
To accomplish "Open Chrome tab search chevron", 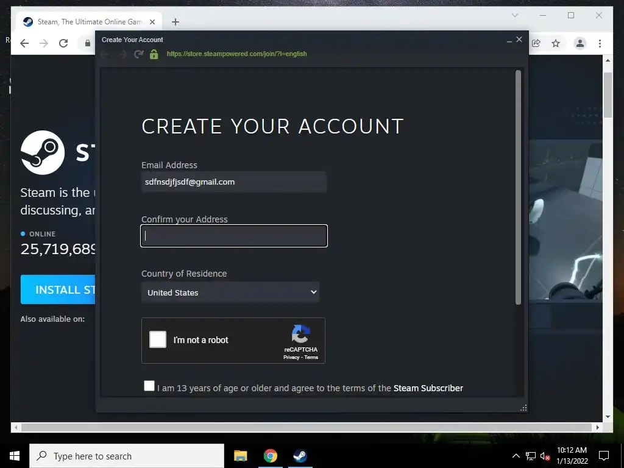I will (515, 15).
